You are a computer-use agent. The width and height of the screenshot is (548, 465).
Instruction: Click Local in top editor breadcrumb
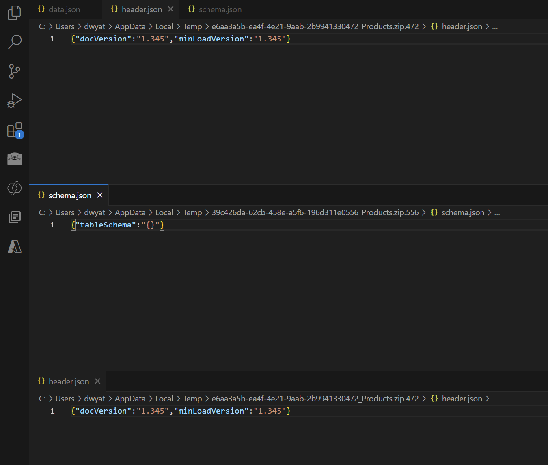164,26
